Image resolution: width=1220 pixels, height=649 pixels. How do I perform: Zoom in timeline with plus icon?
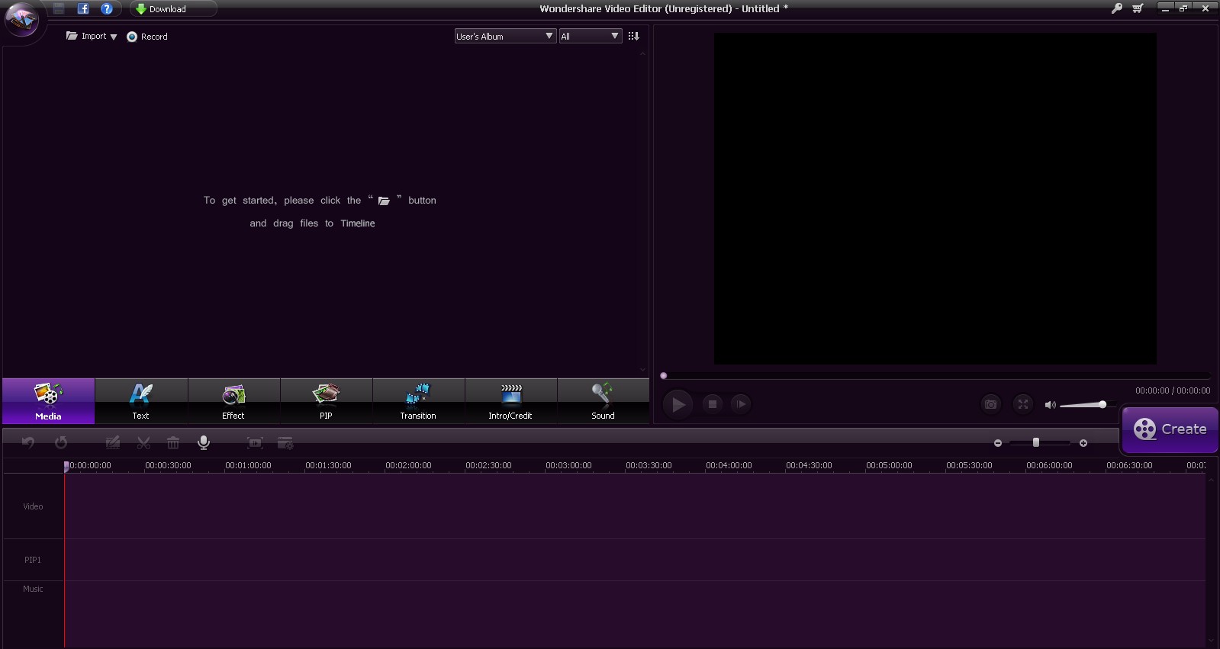click(1083, 443)
